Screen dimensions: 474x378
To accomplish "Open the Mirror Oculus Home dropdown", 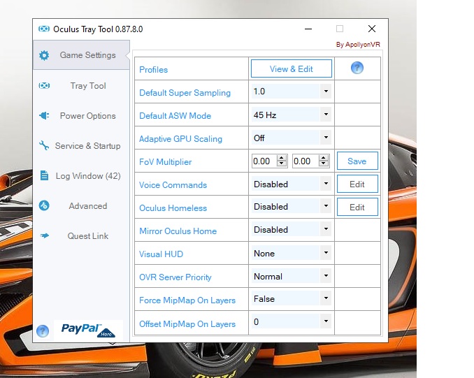I will 326,229.
